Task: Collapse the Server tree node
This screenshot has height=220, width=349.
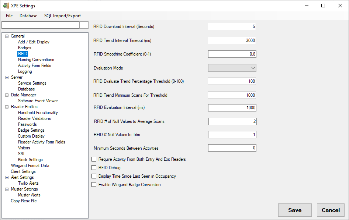Action: point(7,77)
